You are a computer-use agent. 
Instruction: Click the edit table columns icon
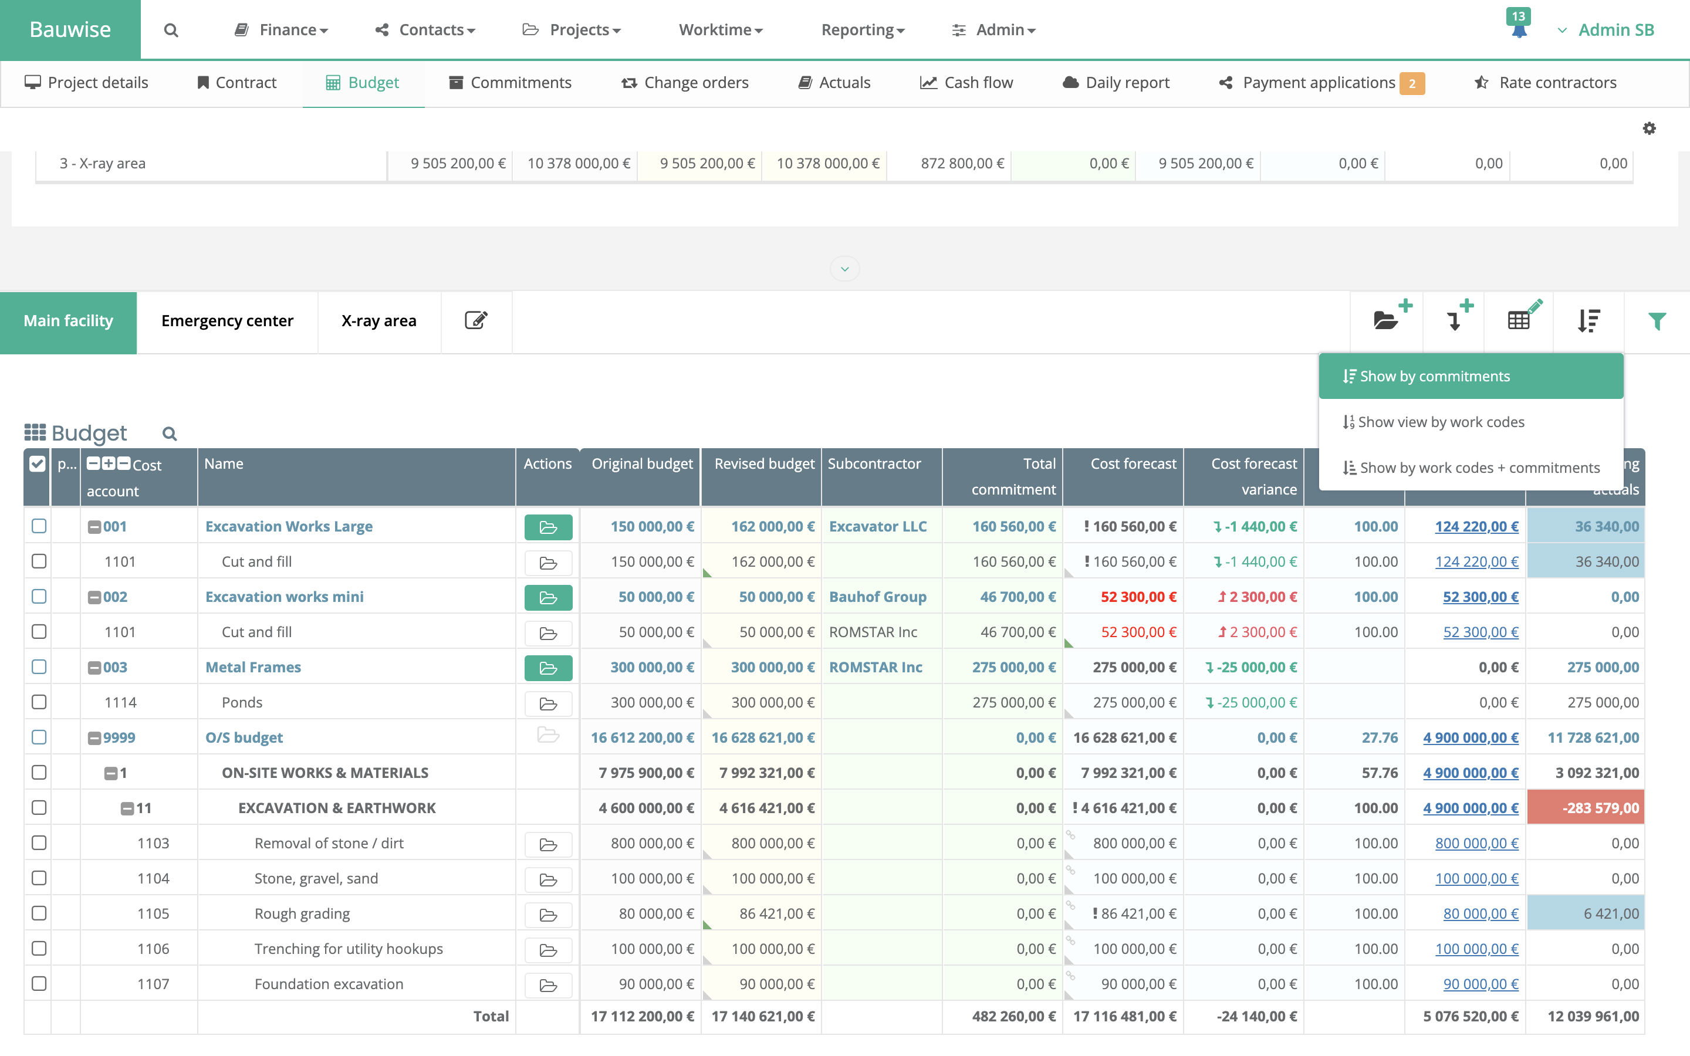(x=1520, y=320)
